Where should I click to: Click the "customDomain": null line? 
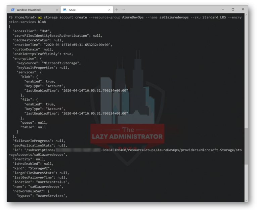(33, 49)
